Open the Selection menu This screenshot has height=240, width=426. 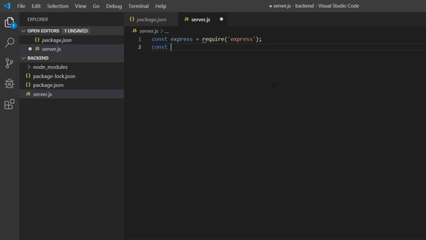[x=58, y=6]
